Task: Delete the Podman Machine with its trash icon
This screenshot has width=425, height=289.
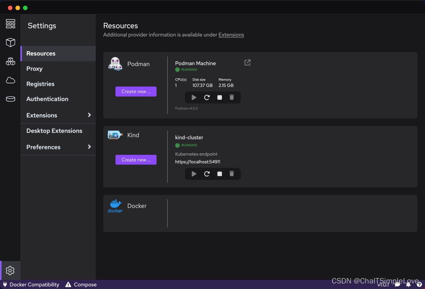Action: [232, 97]
